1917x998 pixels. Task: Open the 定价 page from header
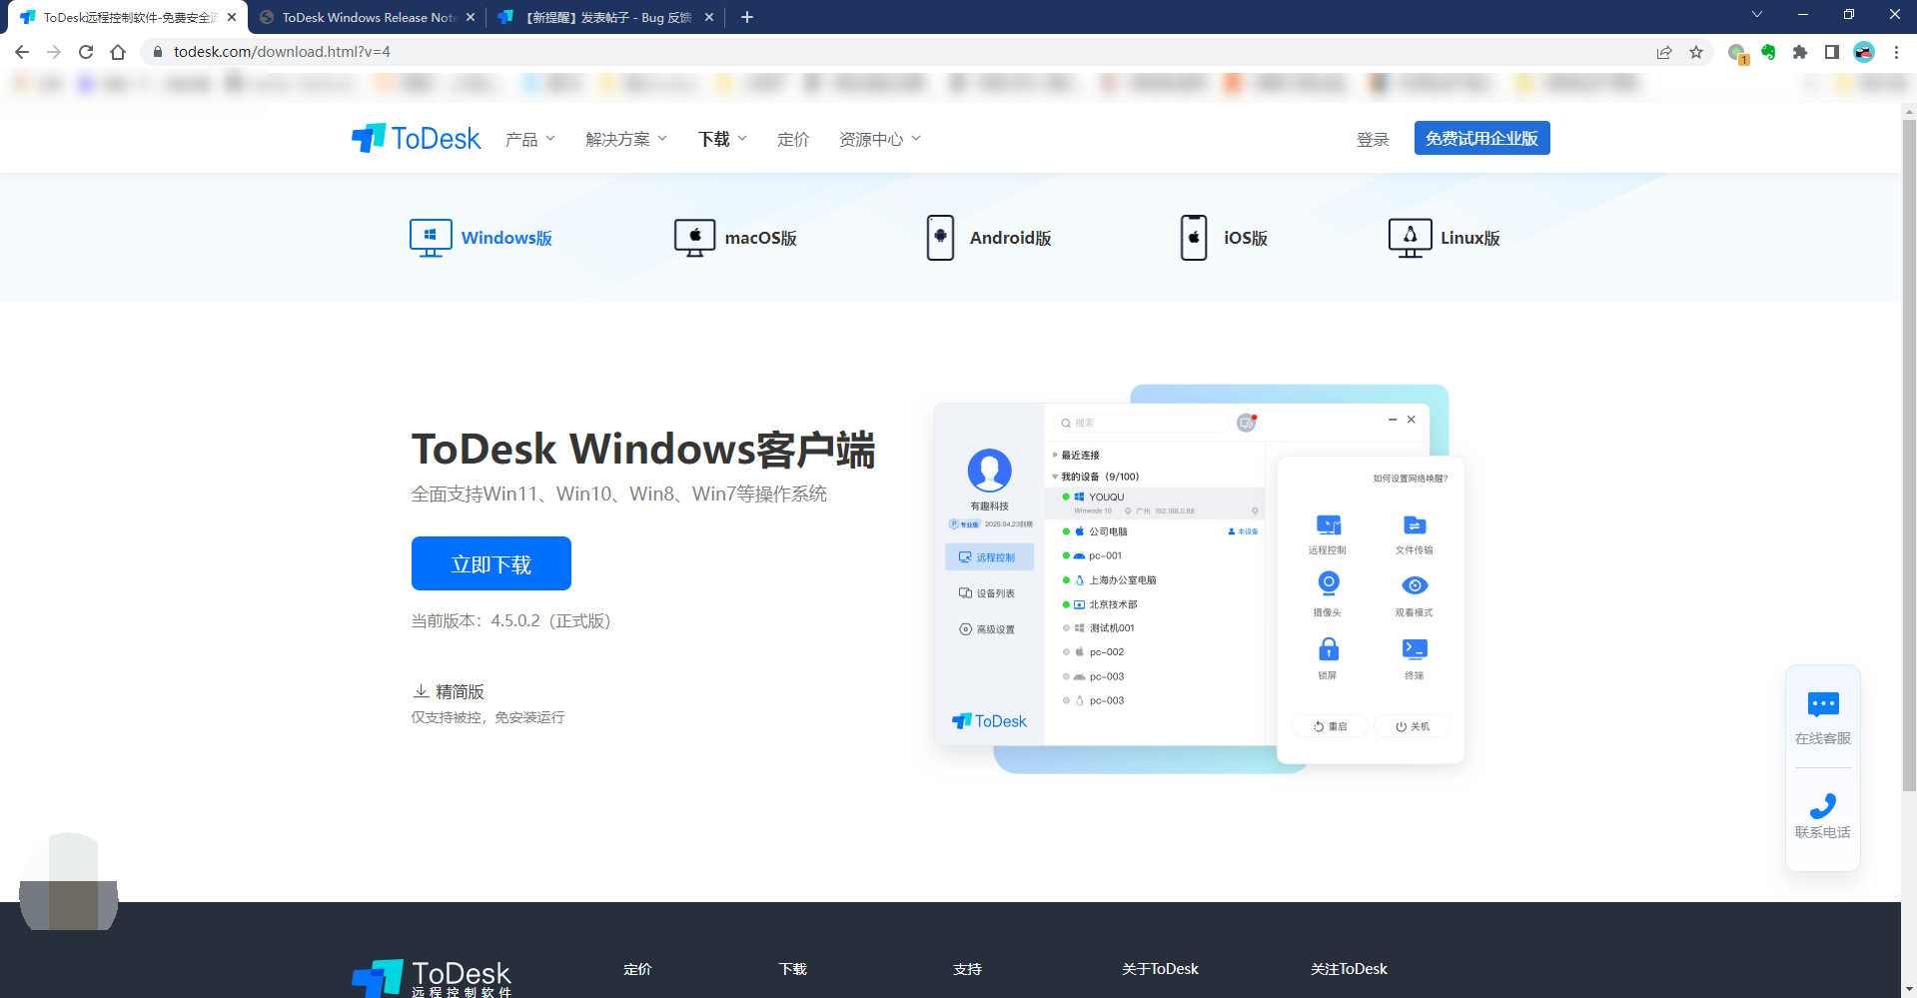coord(793,139)
